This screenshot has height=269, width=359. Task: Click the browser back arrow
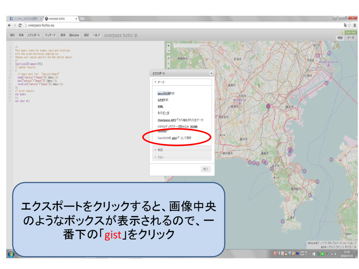pos(9,26)
